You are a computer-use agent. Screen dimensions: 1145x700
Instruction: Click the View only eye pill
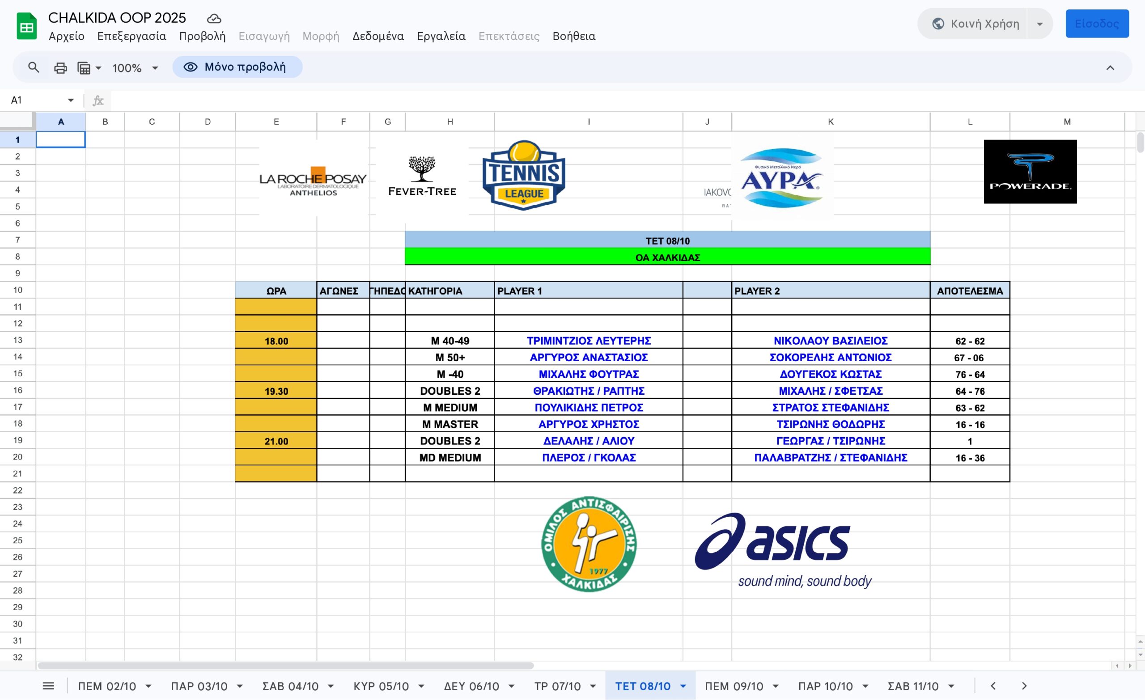tap(237, 67)
